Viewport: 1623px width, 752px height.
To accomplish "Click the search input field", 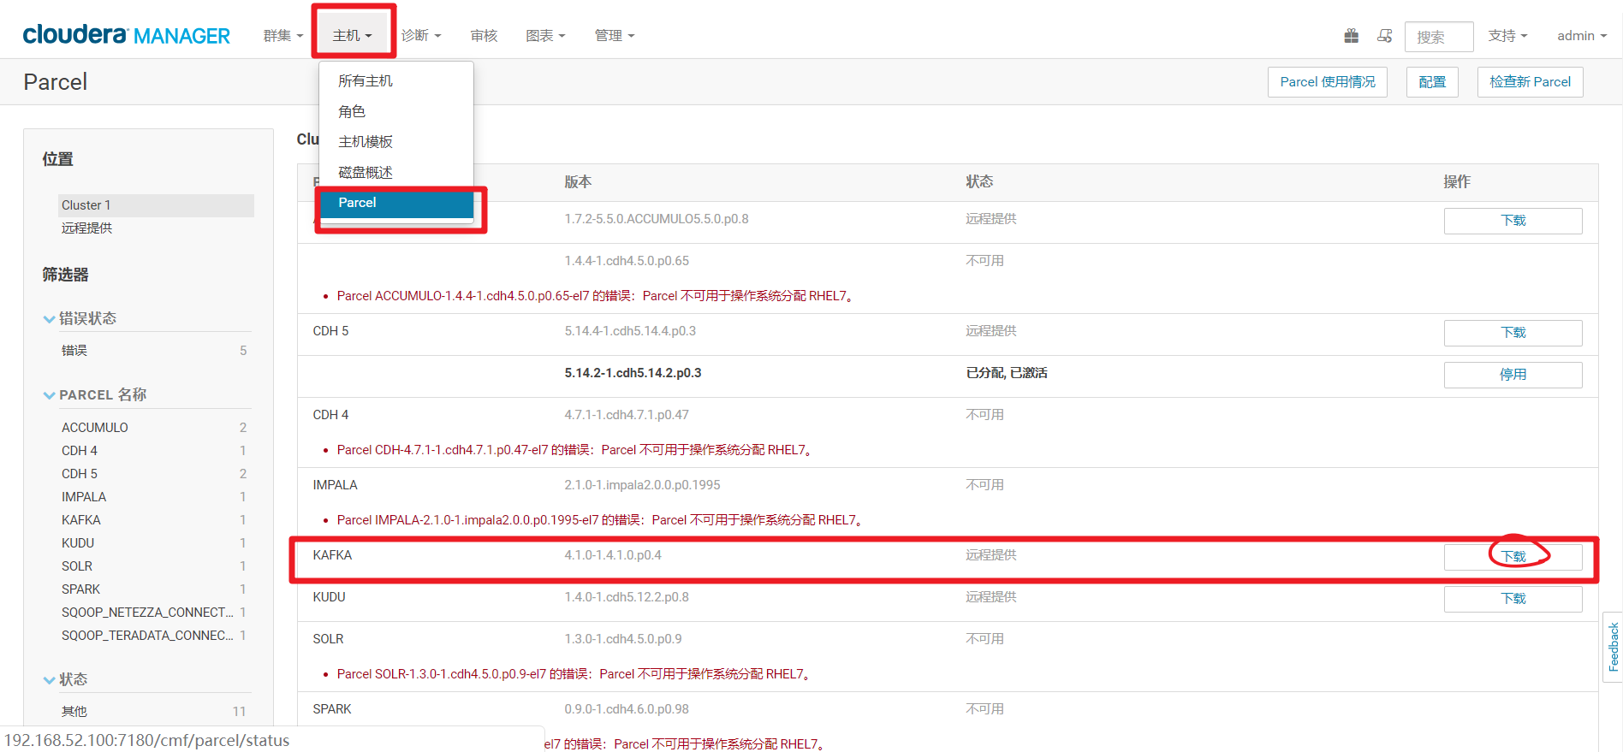I will pos(1439,37).
